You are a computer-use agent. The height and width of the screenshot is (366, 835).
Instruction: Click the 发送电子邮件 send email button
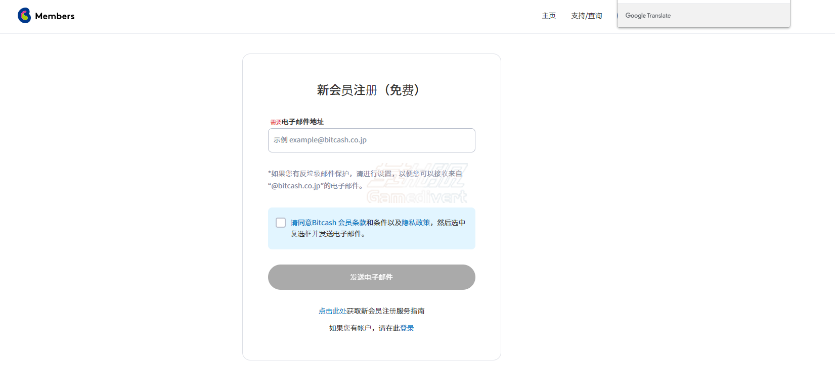tap(372, 277)
